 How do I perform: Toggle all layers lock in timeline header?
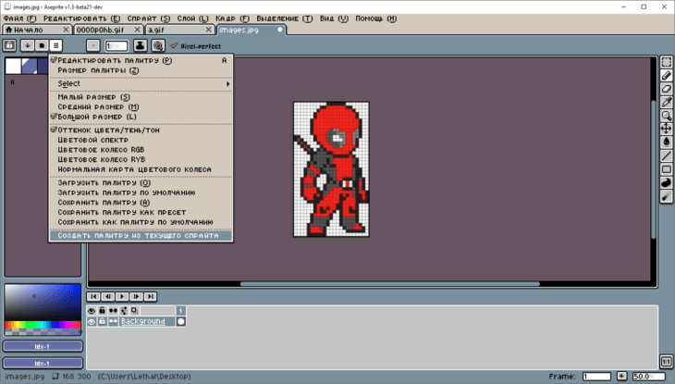pyautogui.click(x=102, y=310)
